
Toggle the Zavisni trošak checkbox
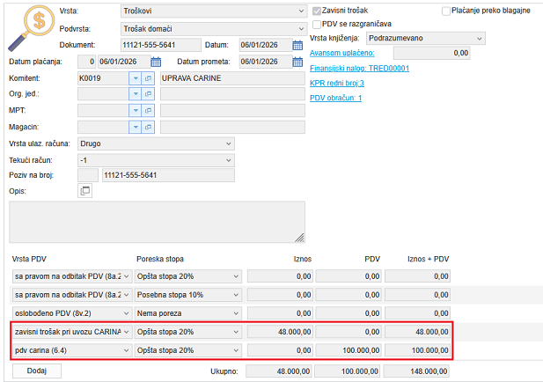coord(317,10)
